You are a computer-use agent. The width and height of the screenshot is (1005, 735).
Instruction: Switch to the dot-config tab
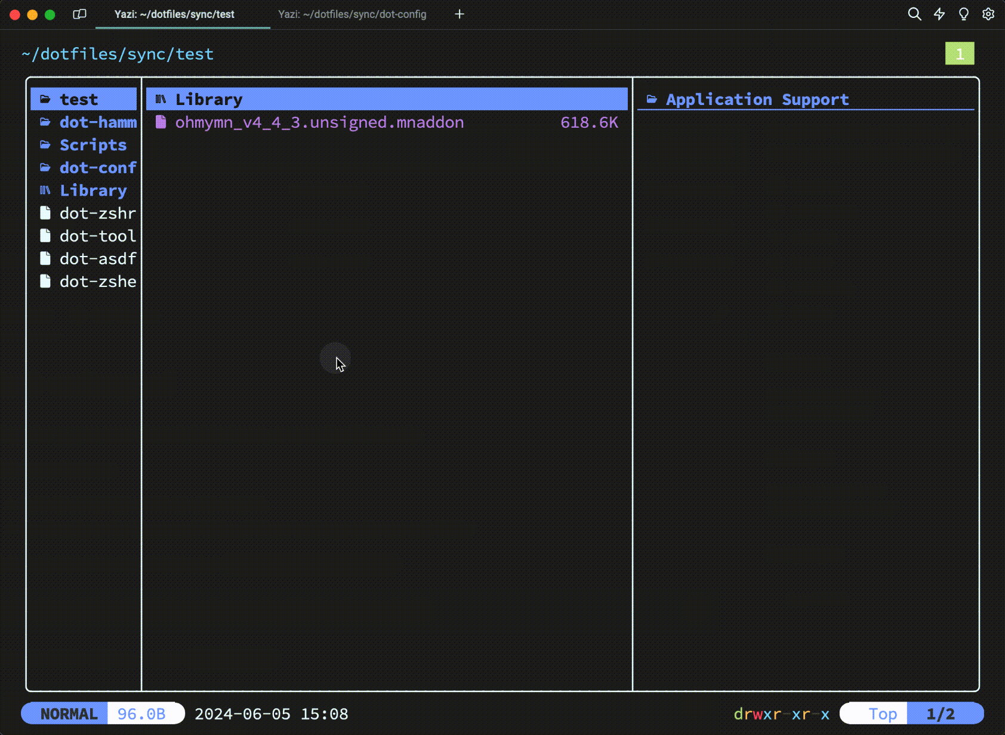pyautogui.click(x=352, y=14)
